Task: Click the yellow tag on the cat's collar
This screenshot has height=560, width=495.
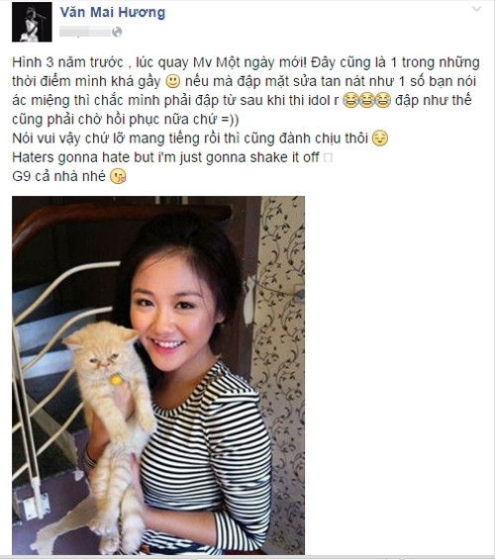Action: [116, 380]
